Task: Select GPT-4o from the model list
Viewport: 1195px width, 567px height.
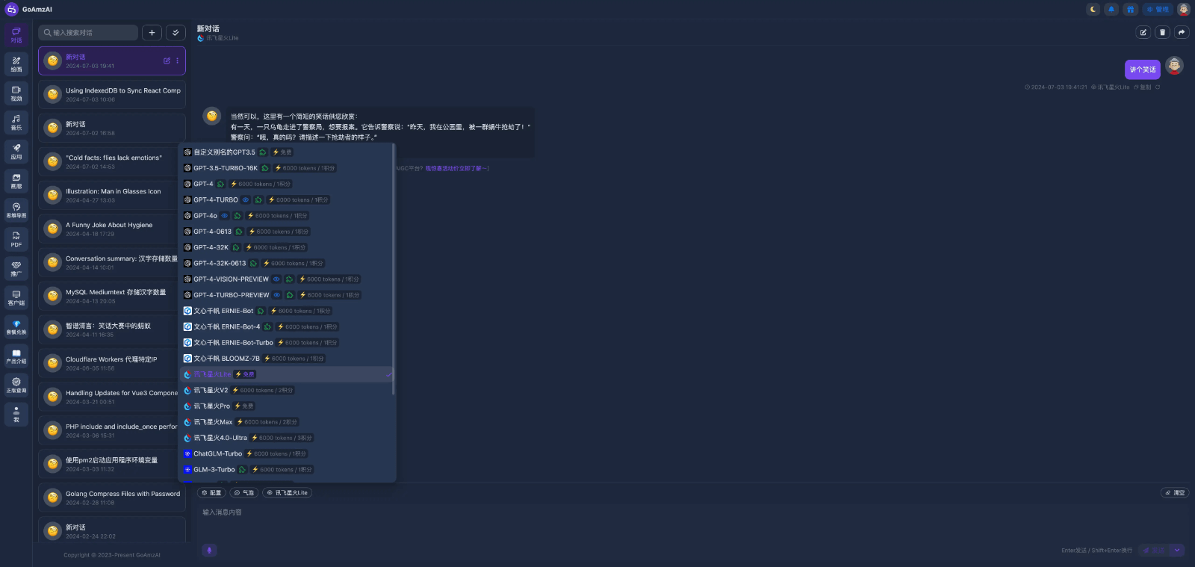Action: [205, 216]
